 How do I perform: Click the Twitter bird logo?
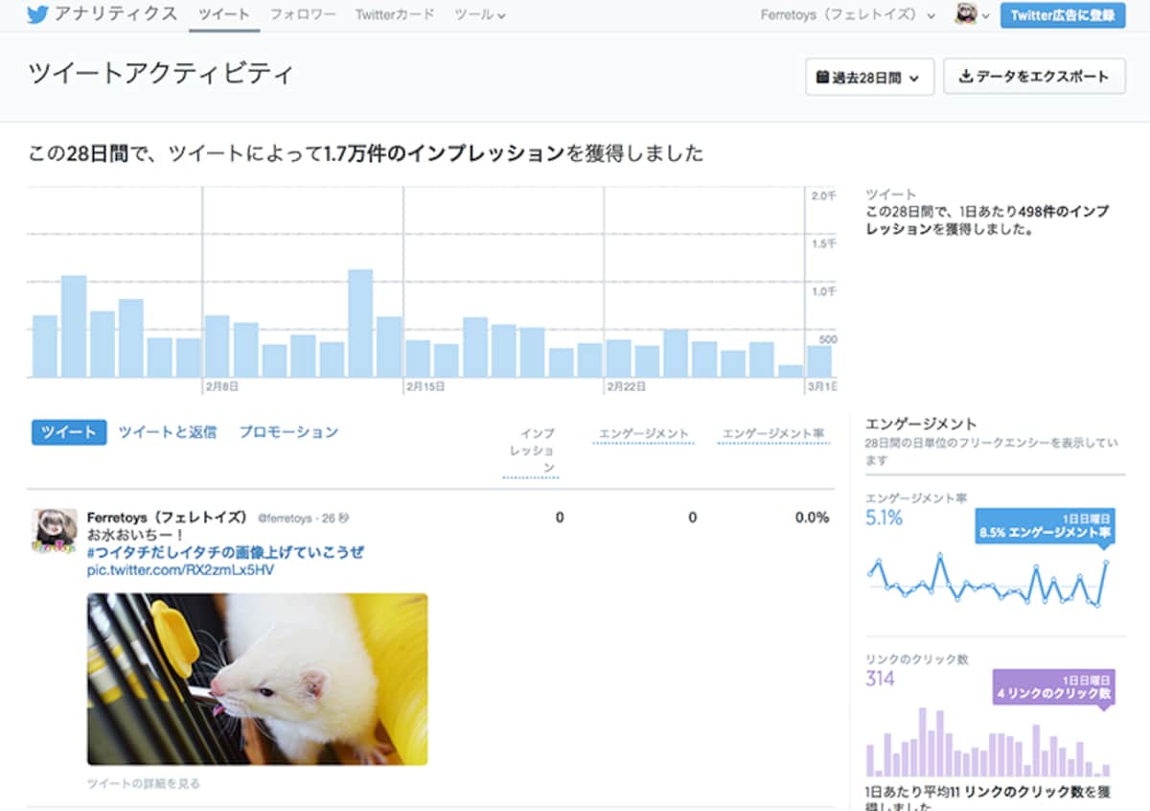click(37, 14)
